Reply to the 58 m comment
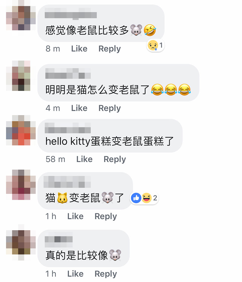The image size is (242, 282). 115,159
